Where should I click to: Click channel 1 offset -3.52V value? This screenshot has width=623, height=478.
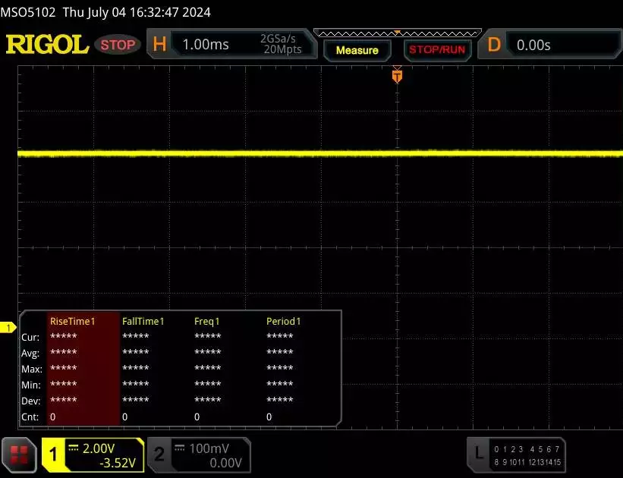(x=117, y=463)
